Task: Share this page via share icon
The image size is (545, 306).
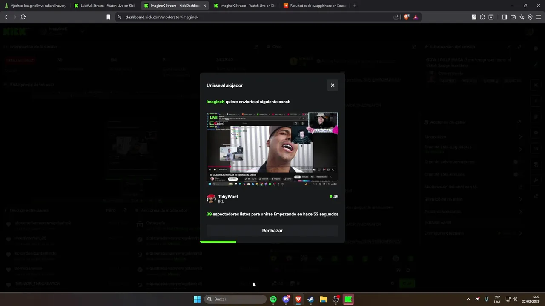Action: pos(396,17)
